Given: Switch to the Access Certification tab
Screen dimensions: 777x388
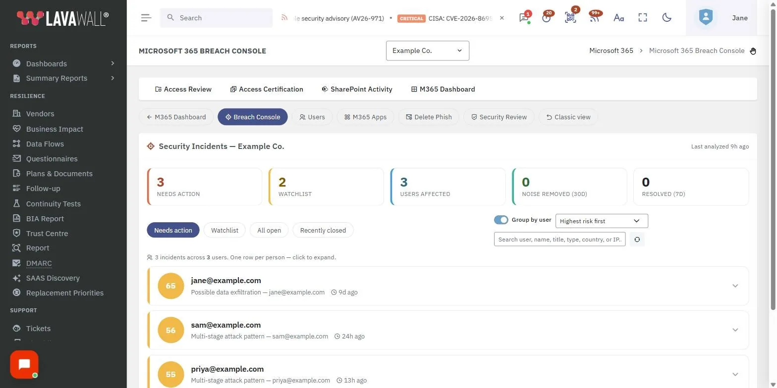Looking at the screenshot, I should point(267,89).
